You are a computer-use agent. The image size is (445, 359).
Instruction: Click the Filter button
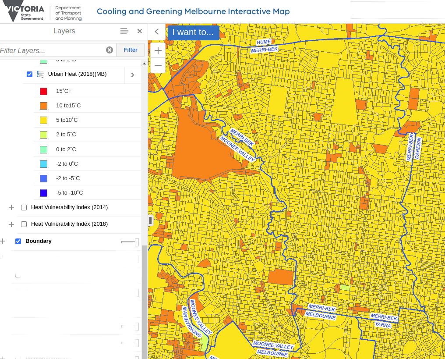coord(131,50)
